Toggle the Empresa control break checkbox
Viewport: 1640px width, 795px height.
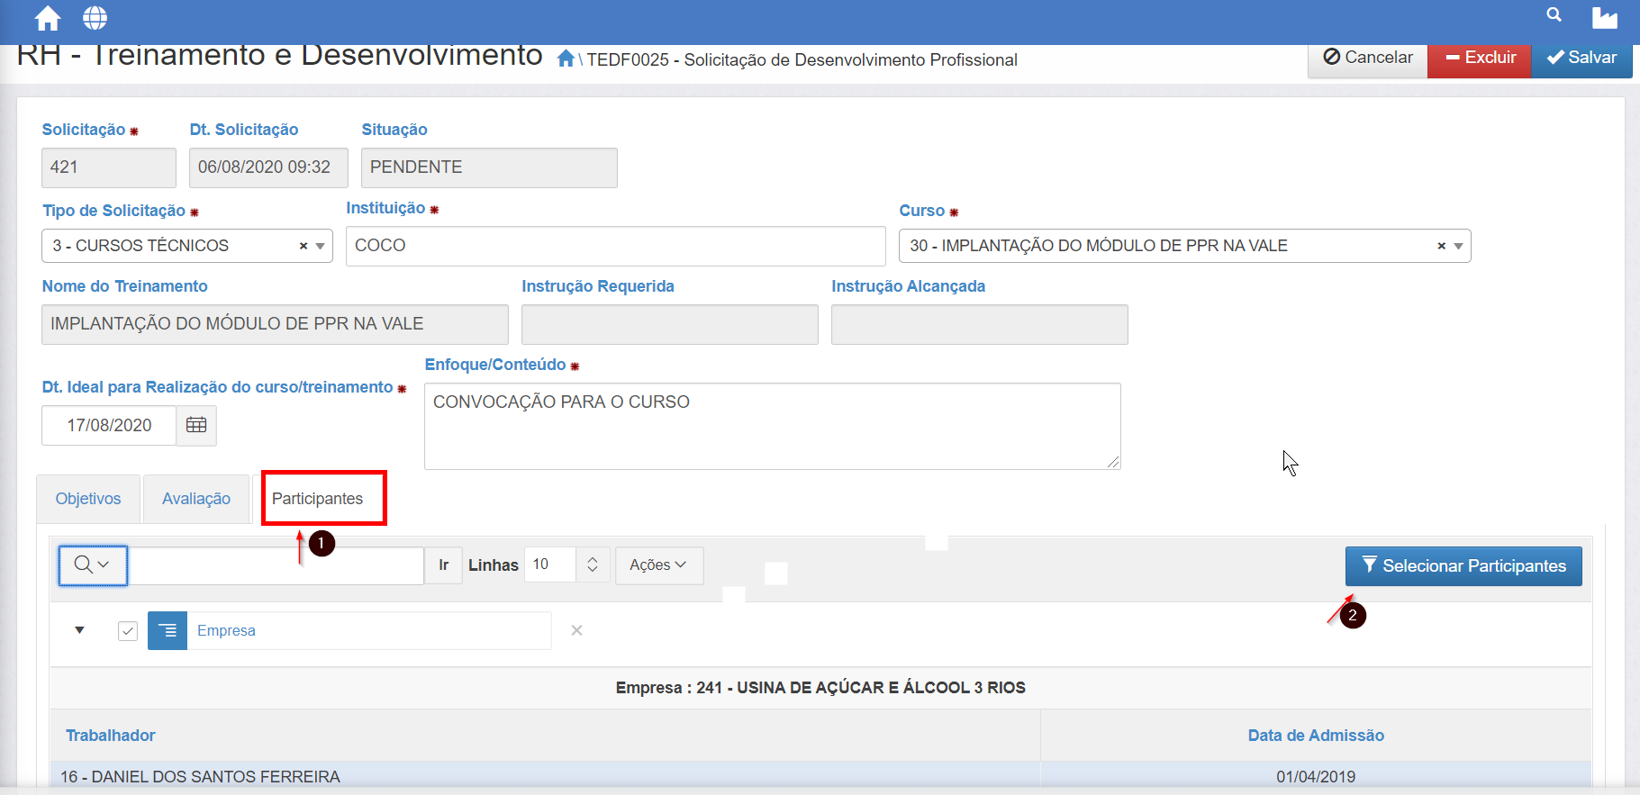[x=128, y=631]
